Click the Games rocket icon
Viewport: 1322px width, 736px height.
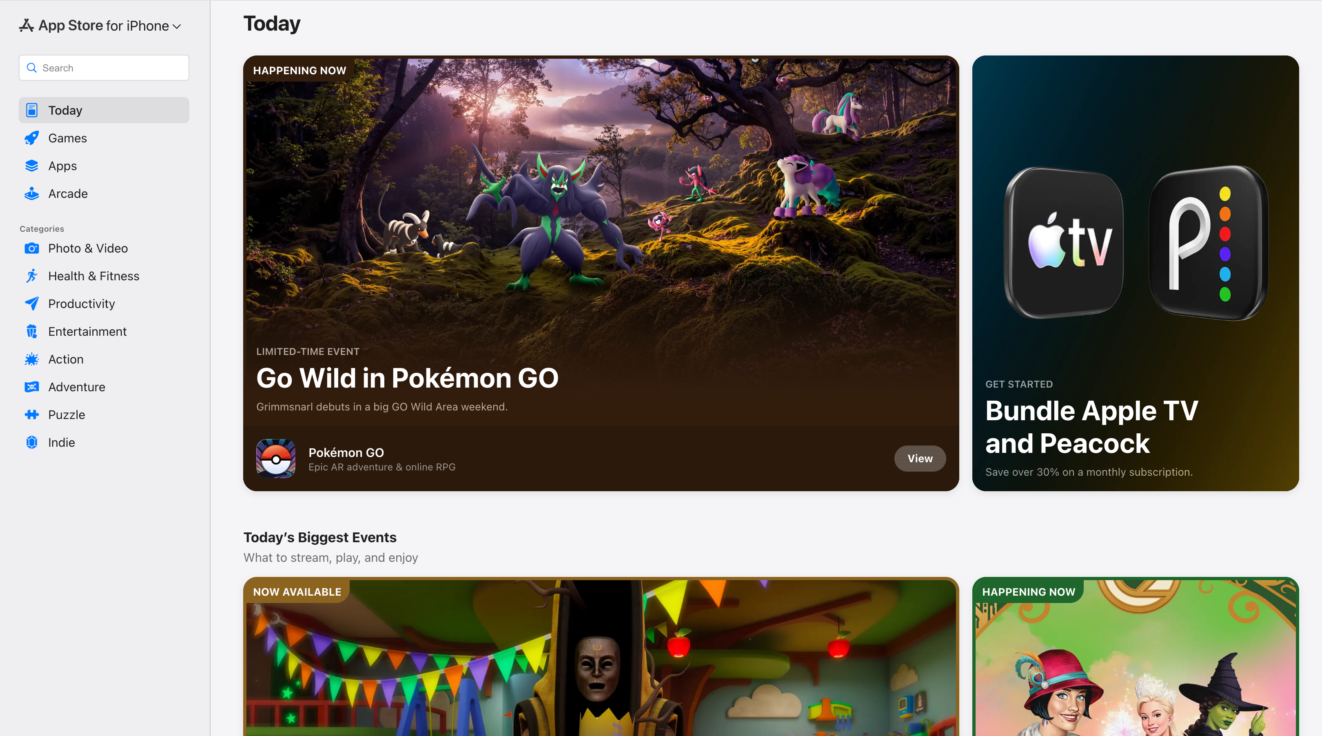coord(32,138)
